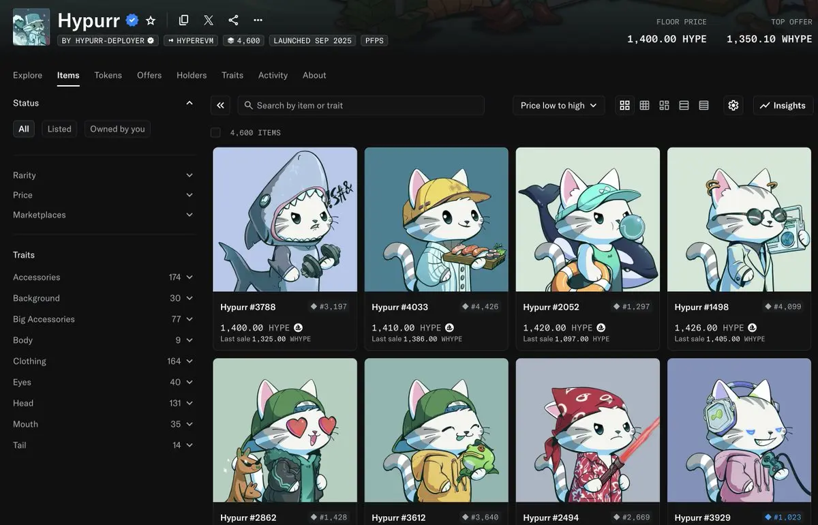Open the Price low to high sort dropdown

point(558,105)
